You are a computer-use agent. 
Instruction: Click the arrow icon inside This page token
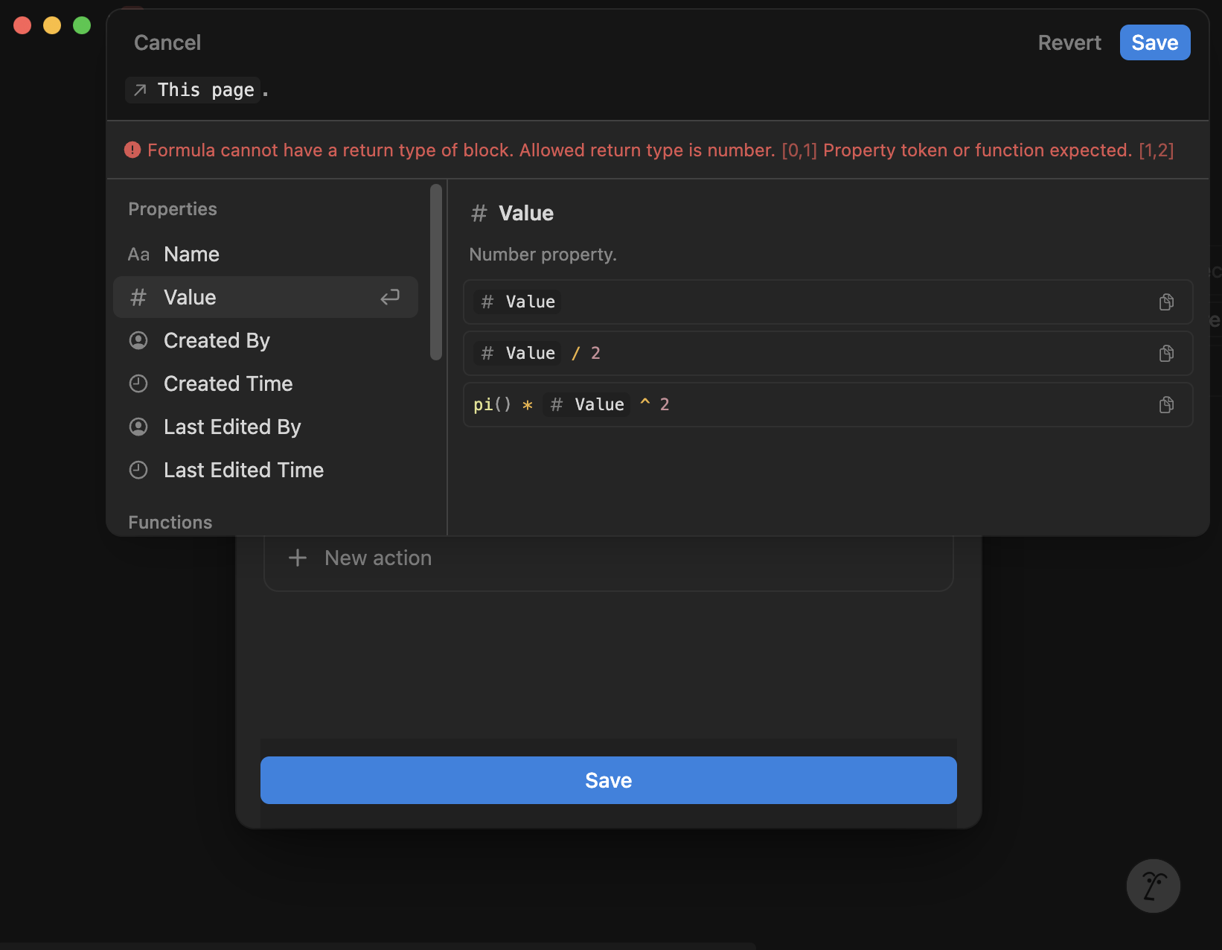(x=141, y=89)
